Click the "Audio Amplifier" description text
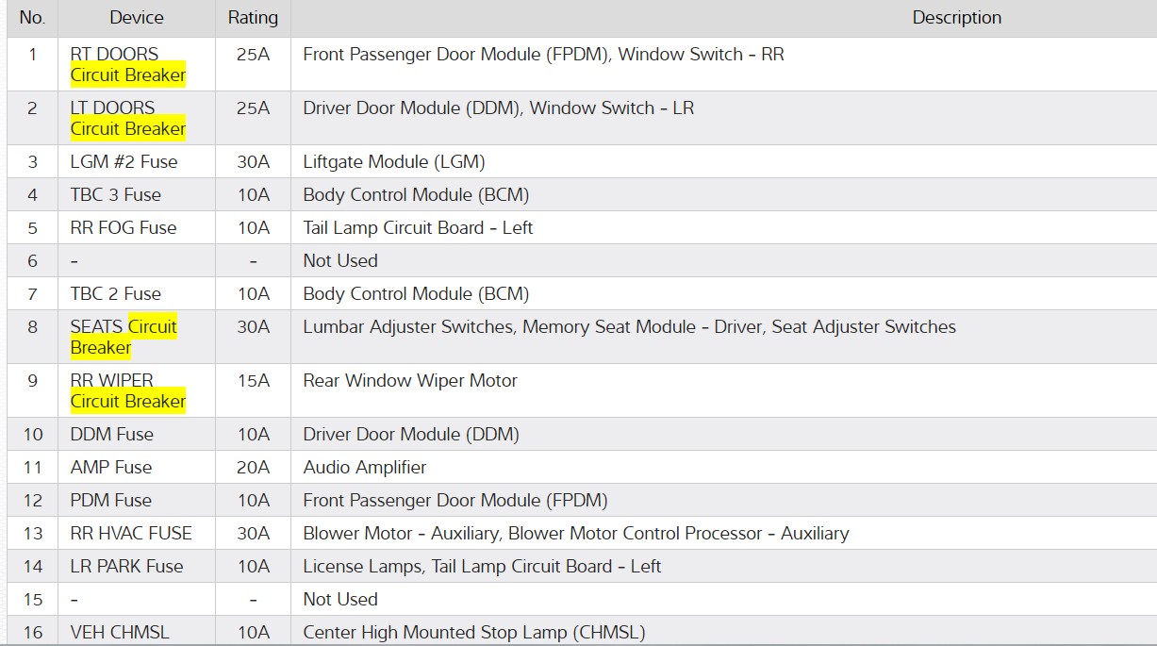This screenshot has height=646, width=1157. [364, 467]
